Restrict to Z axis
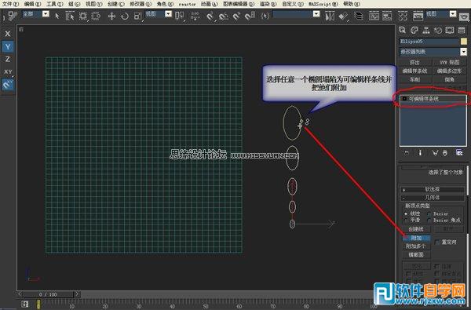Viewport: 471px width, 310px height. (x=8, y=59)
